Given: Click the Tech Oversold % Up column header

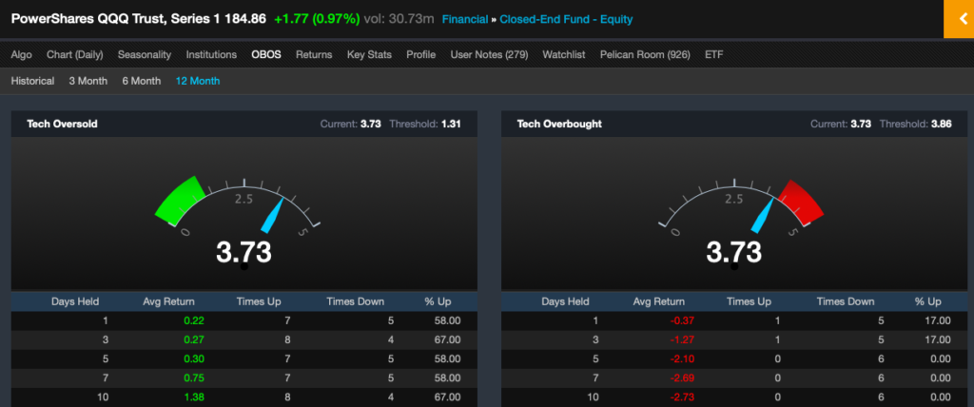Looking at the screenshot, I should (x=438, y=302).
